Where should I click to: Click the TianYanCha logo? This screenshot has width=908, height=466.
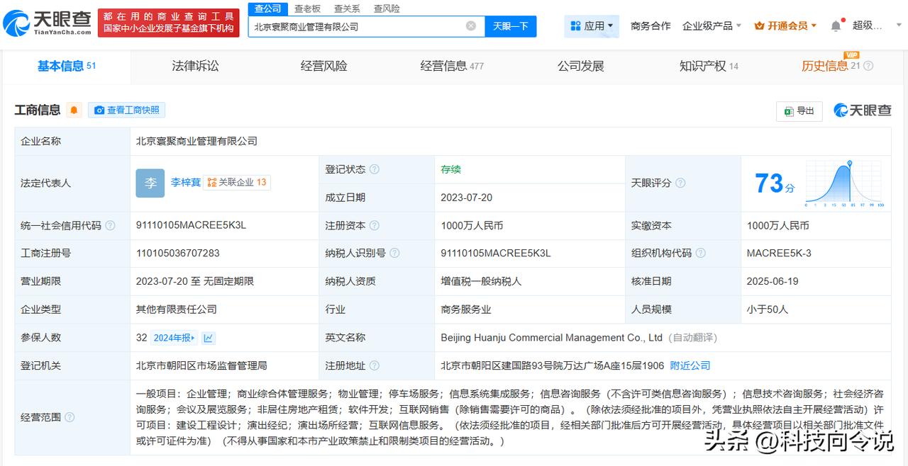pos(47,23)
